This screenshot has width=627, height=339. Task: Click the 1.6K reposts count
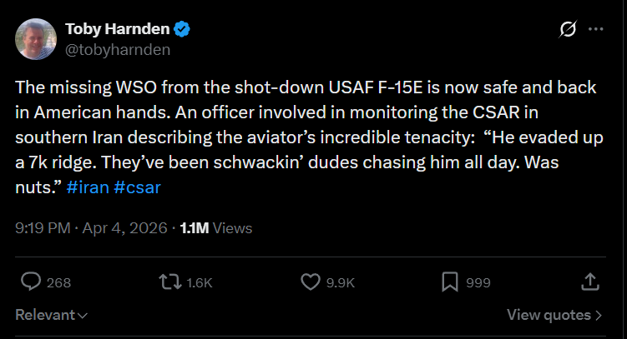200,282
